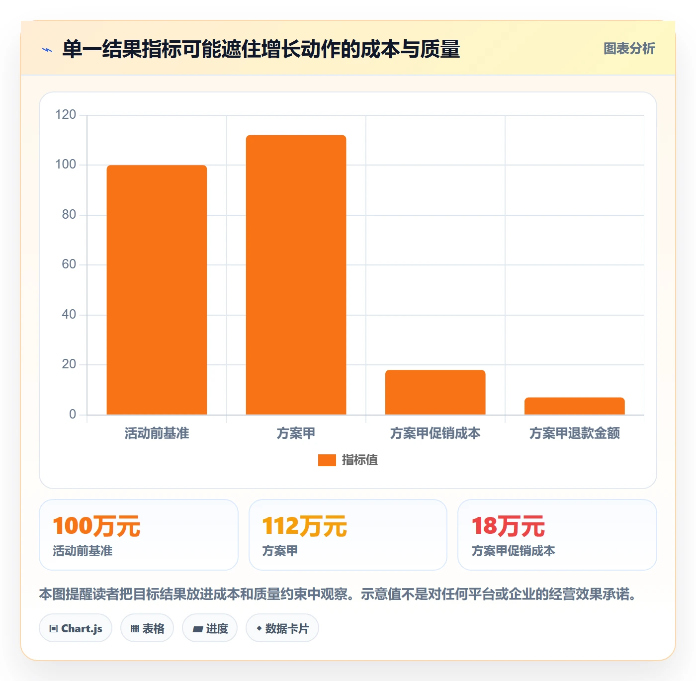Select the Chart.js tag chip

point(76,628)
